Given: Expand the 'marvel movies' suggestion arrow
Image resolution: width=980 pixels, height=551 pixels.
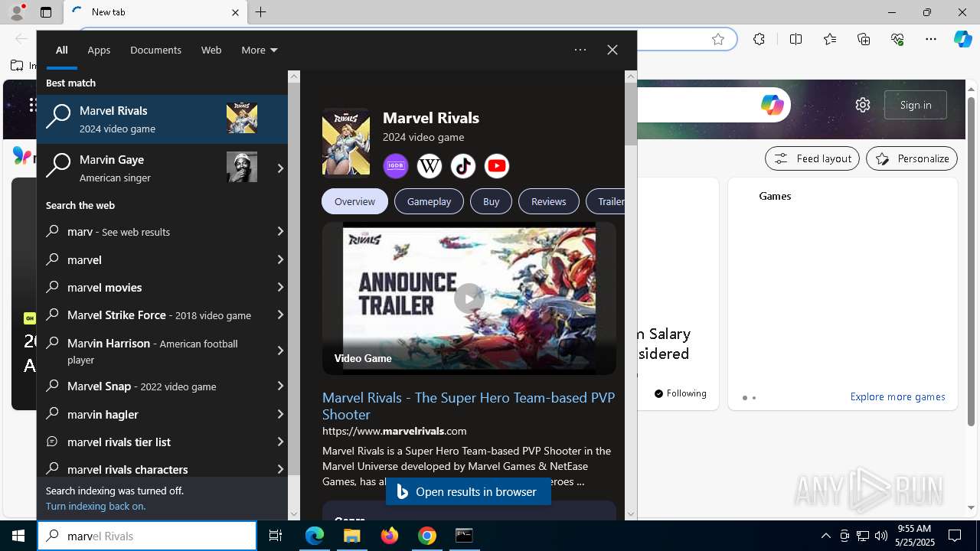Looking at the screenshot, I should click(x=280, y=287).
